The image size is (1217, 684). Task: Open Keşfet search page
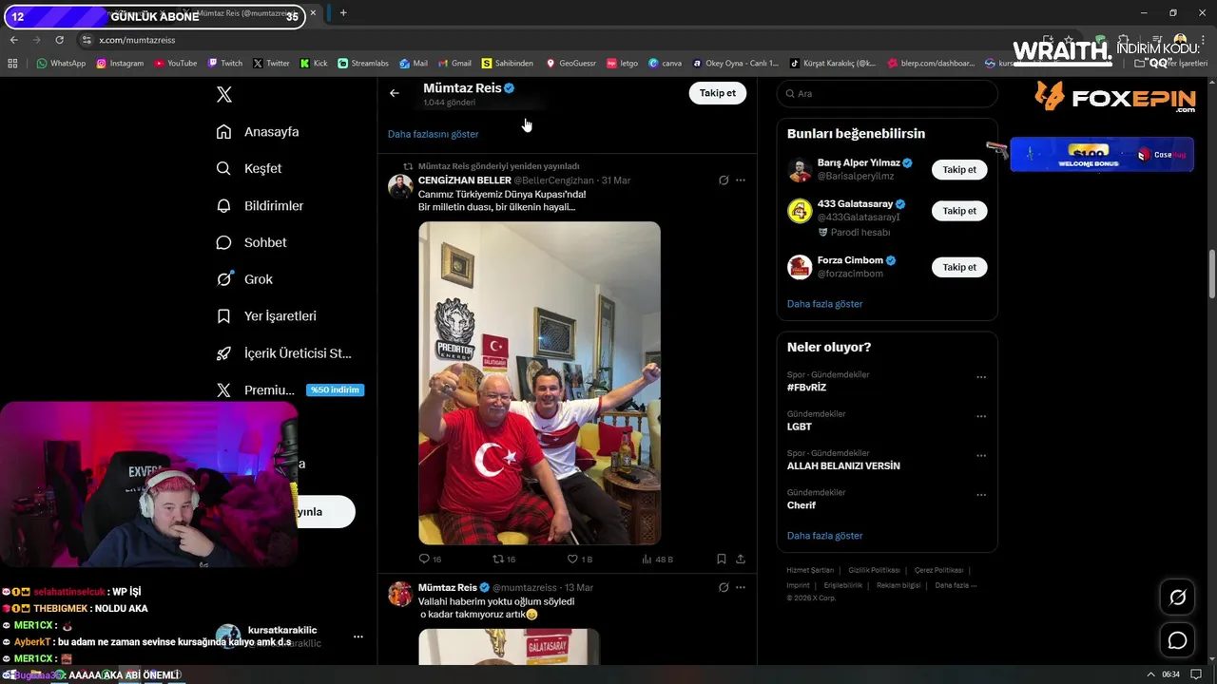(x=249, y=168)
